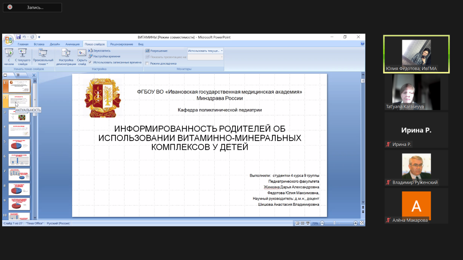Click the Hide Slide (Скрыть слайд) icon
The image size is (463, 260).
[82, 53]
